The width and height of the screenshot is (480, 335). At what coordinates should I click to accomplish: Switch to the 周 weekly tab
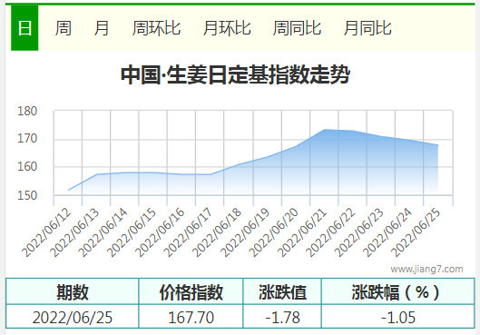click(63, 28)
